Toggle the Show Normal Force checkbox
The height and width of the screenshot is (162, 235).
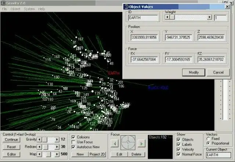point(178,154)
